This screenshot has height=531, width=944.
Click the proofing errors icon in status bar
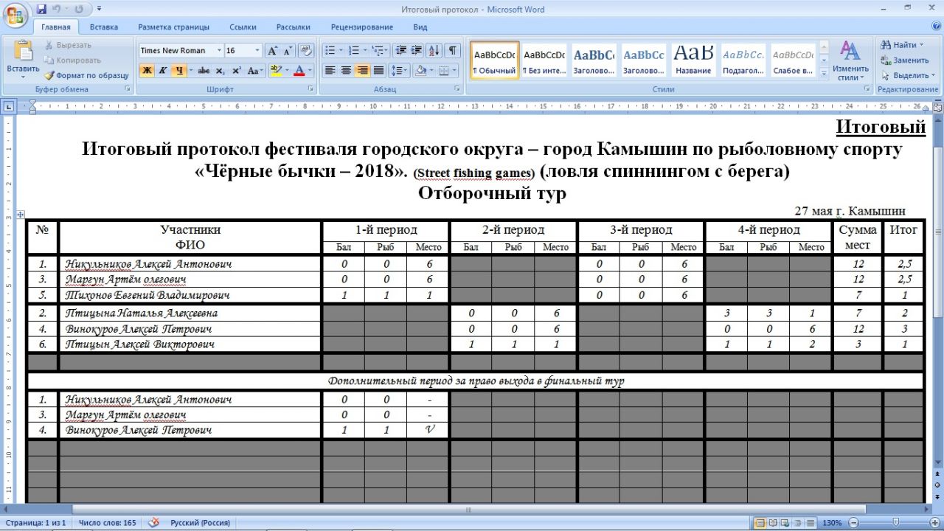pyautogui.click(x=154, y=523)
